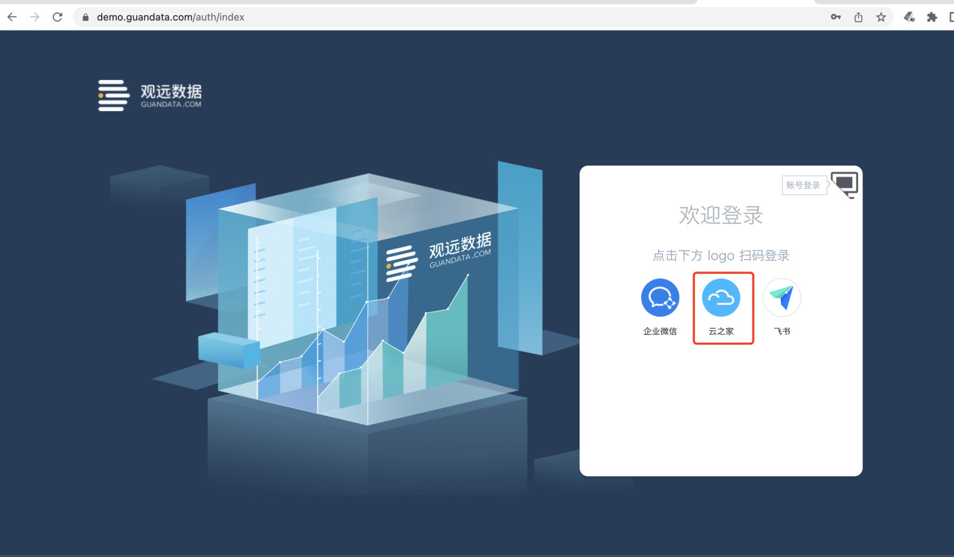Viewport: 954px width, 557px height.
Task: Open saved passwords key icon
Action: coord(836,17)
